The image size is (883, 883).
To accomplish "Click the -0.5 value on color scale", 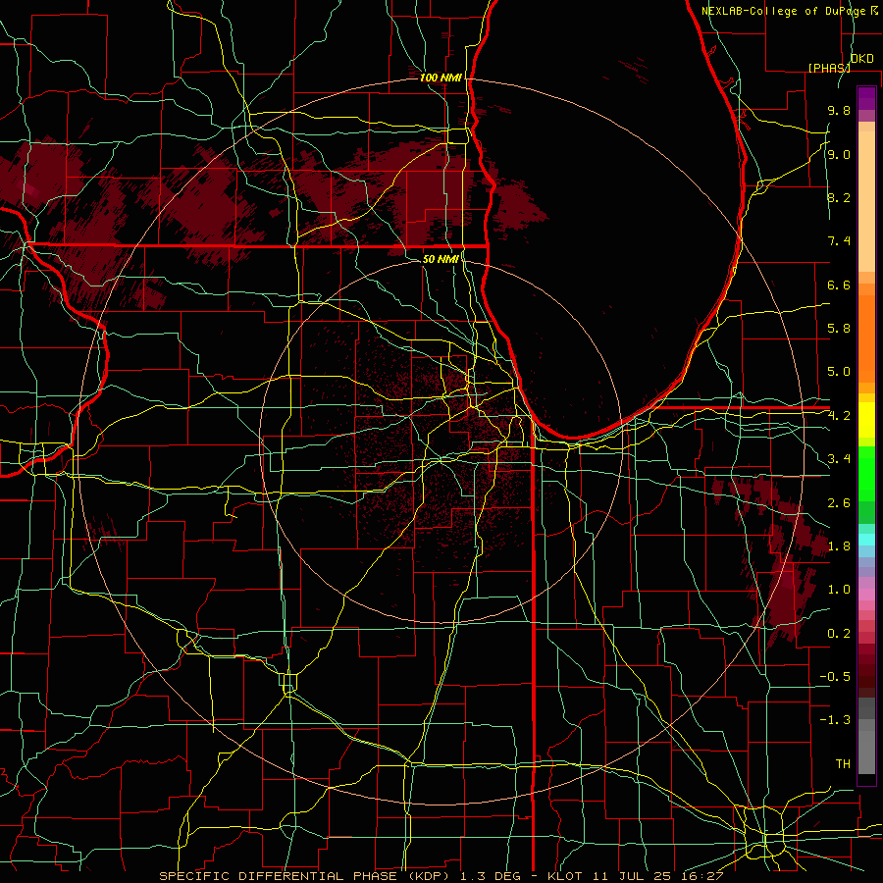I will (x=836, y=677).
